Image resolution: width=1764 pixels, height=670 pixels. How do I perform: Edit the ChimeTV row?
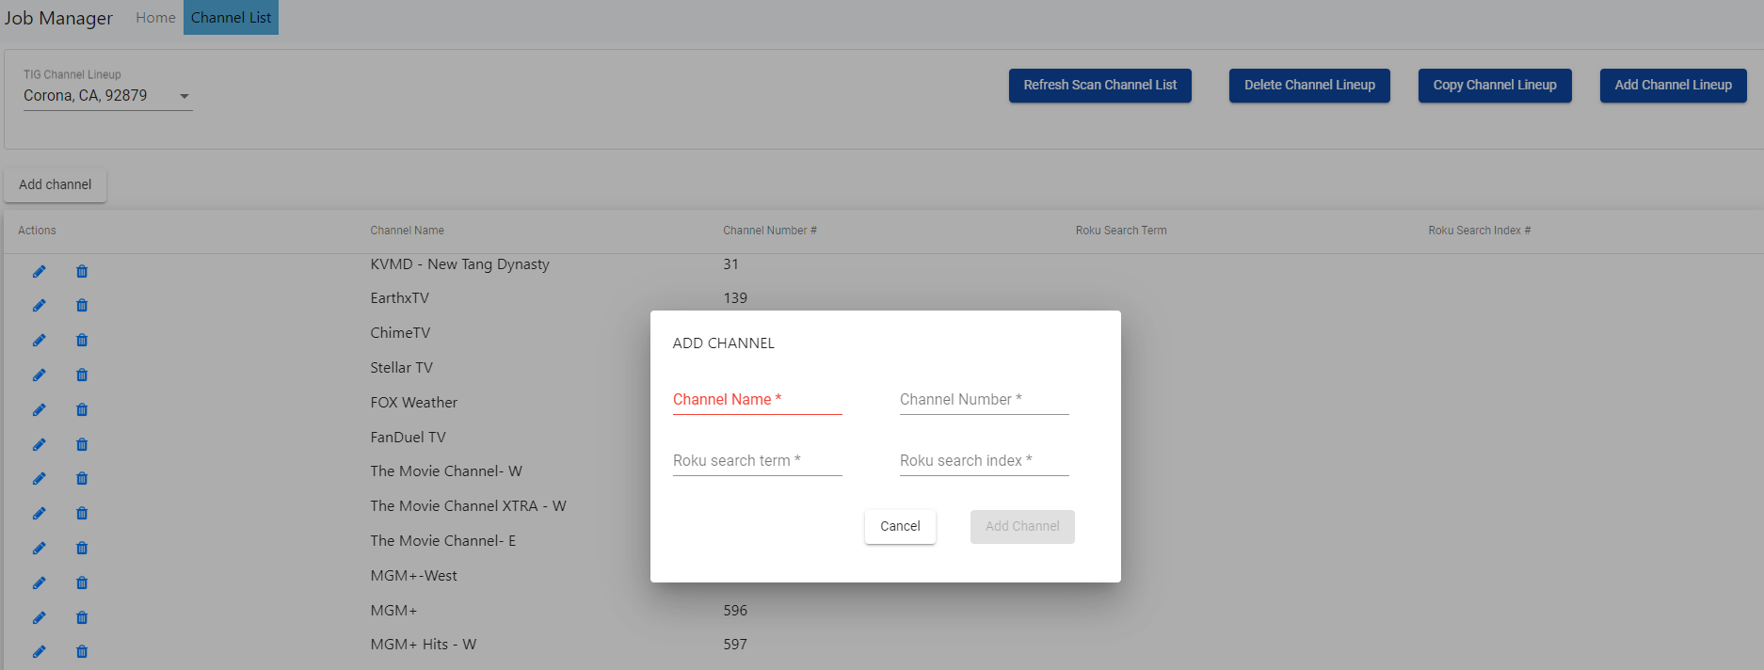click(x=39, y=340)
